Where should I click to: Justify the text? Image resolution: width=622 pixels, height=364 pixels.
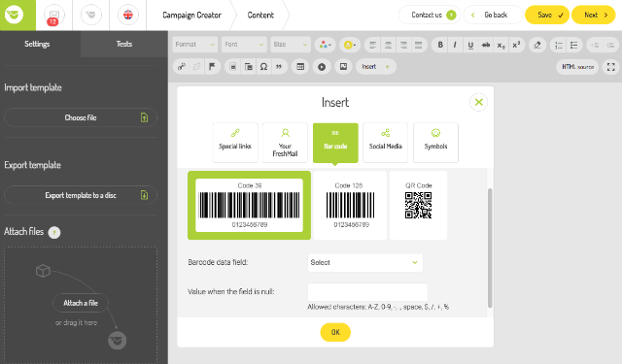pyautogui.click(x=418, y=46)
